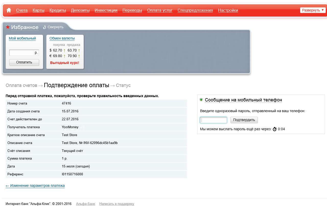Select Сообщение на мобильный телефон radio button

click(x=201, y=100)
